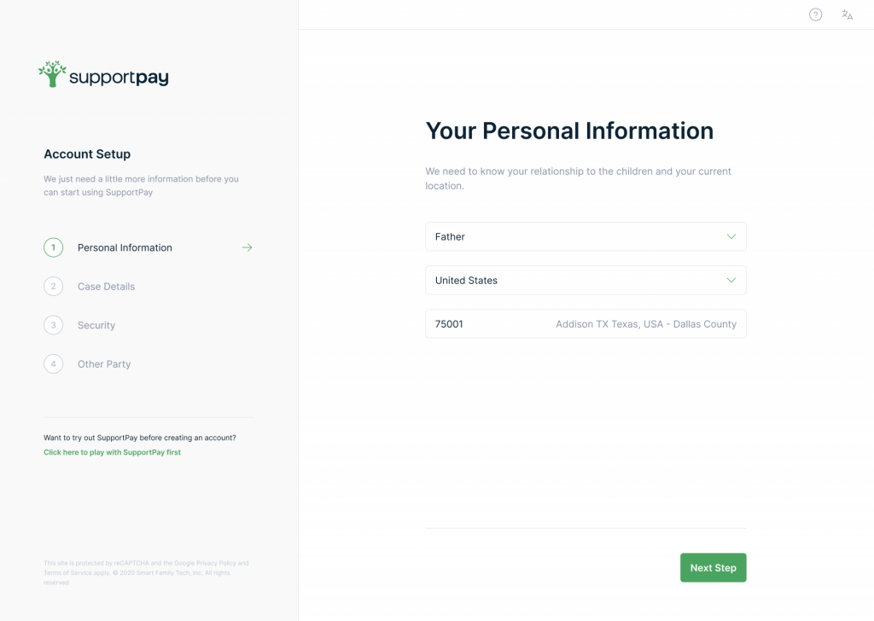Click here to play with SupportPay first

(112, 452)
